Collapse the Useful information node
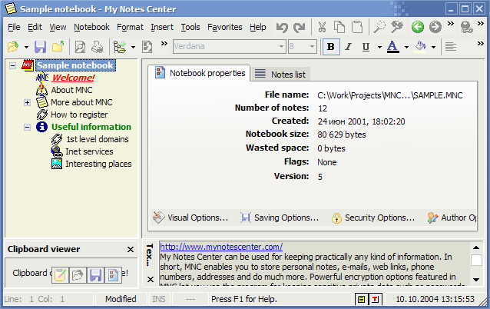Screen dimensions: 490x309 [27, 127]
